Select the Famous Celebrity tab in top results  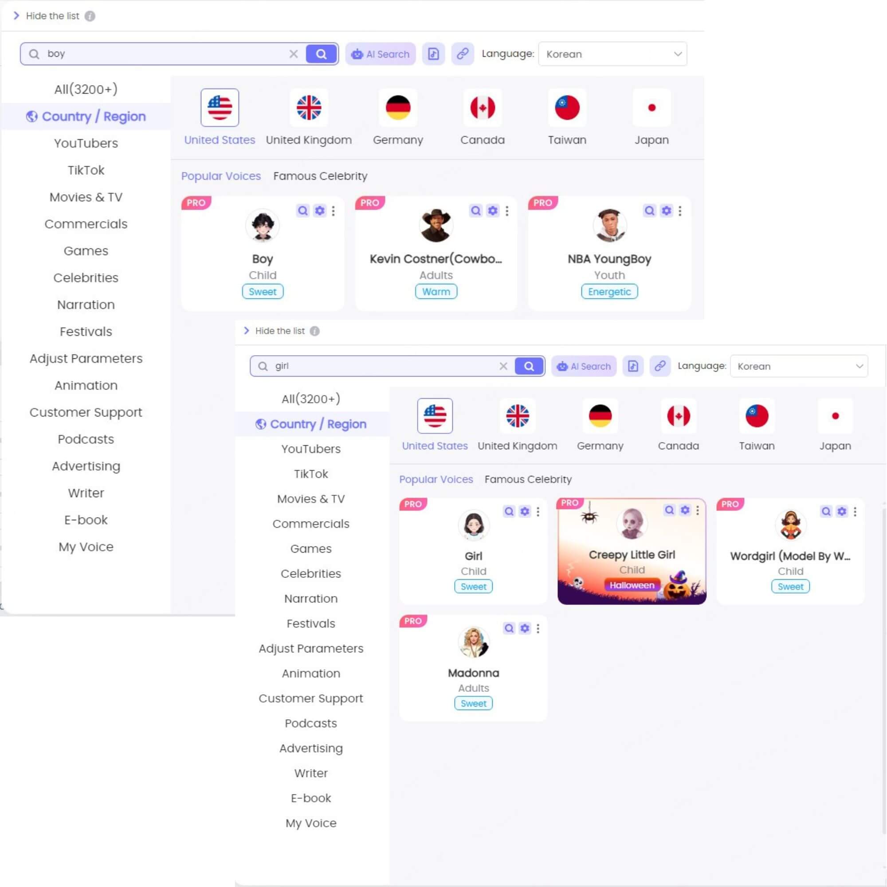click(319, 176)
